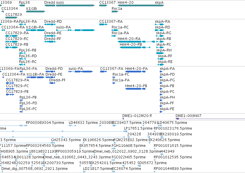The width and height of the screenshot is (245, 173).
Task: Select the EK196626.5prime EST label
Action: [98, 140]
